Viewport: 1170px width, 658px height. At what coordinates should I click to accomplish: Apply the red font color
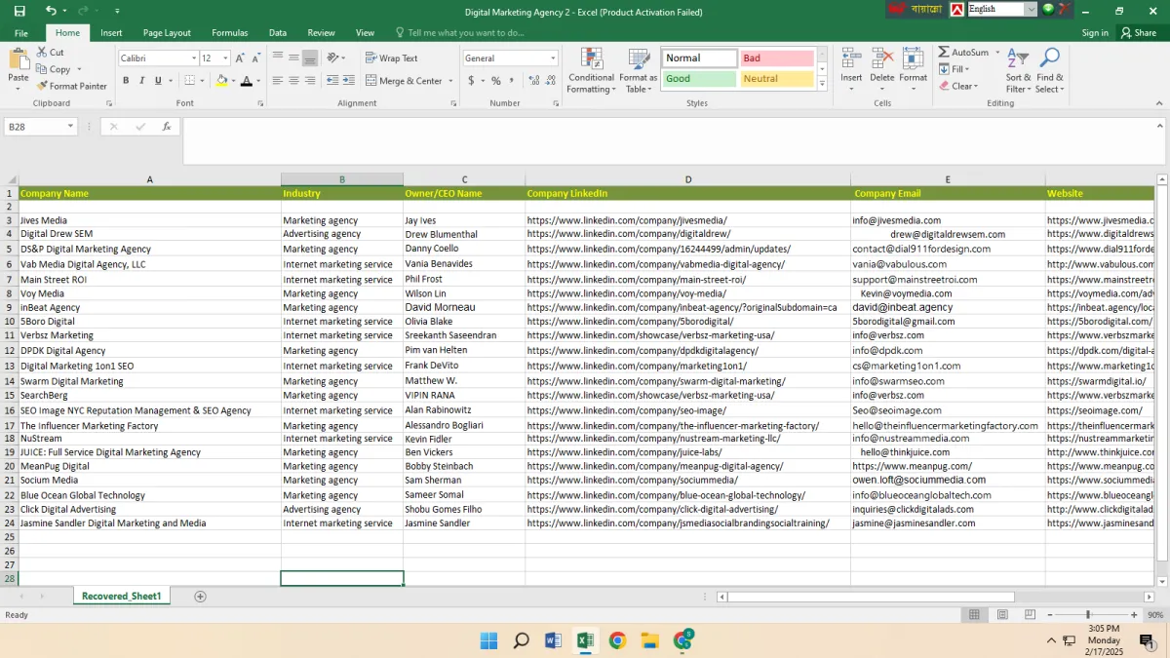point(246,81)
